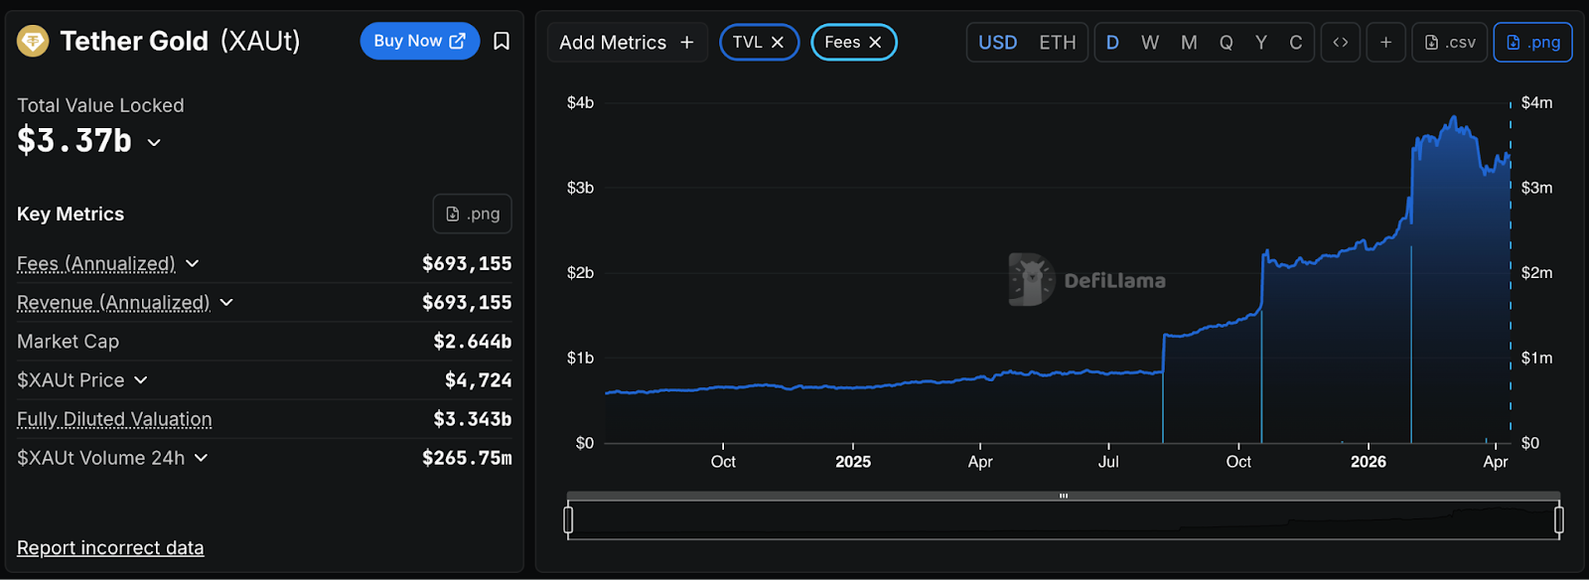Bookmark Tether Gold with the bookmark icon
Screen dimensions: 1589x580
click(x=502, y=41)
